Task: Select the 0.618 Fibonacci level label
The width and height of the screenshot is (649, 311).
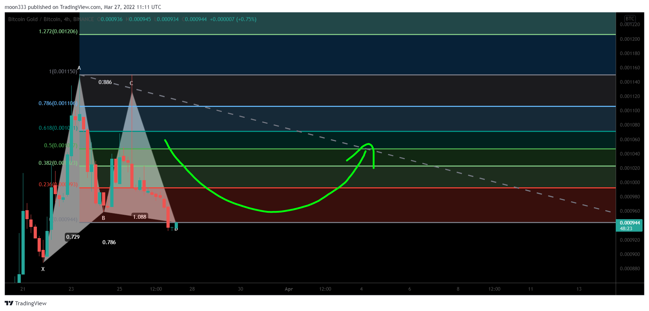Action: click(58, 128)
